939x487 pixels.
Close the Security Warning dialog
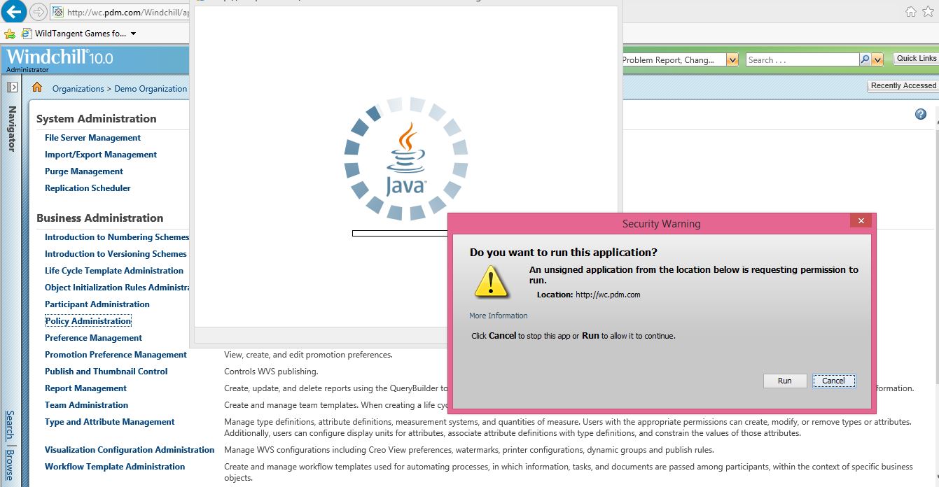(861, 221)
